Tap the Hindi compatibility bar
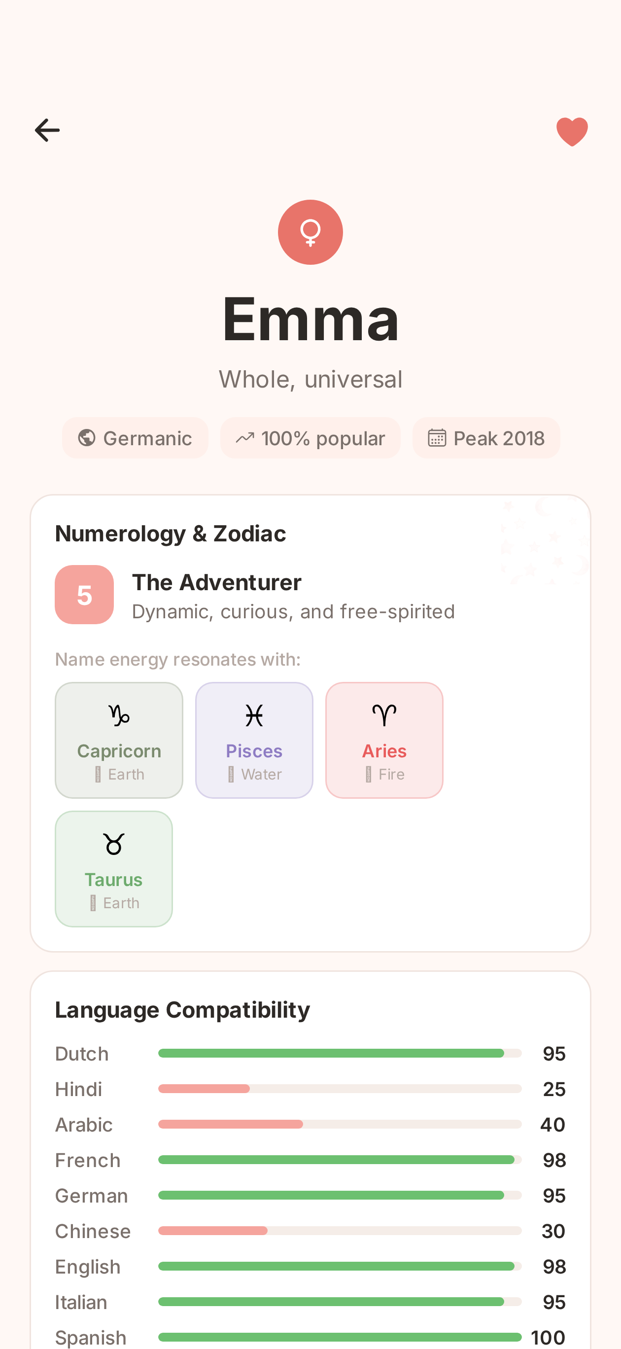This screenshot has width=621, height=1349. click(339, 1089)
